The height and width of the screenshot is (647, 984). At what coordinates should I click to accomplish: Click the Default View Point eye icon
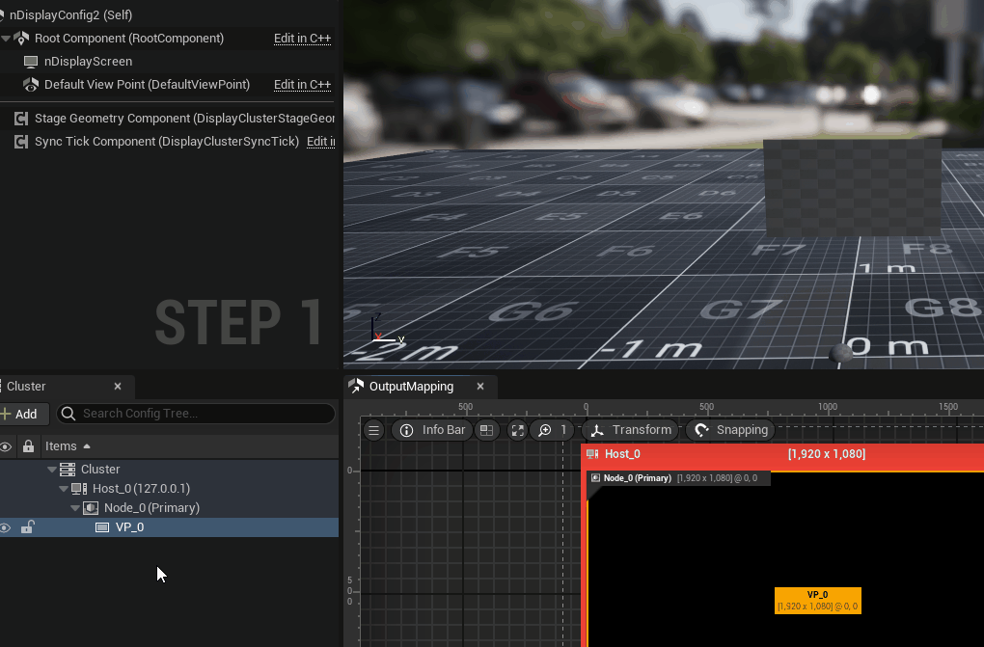(30, 85)
